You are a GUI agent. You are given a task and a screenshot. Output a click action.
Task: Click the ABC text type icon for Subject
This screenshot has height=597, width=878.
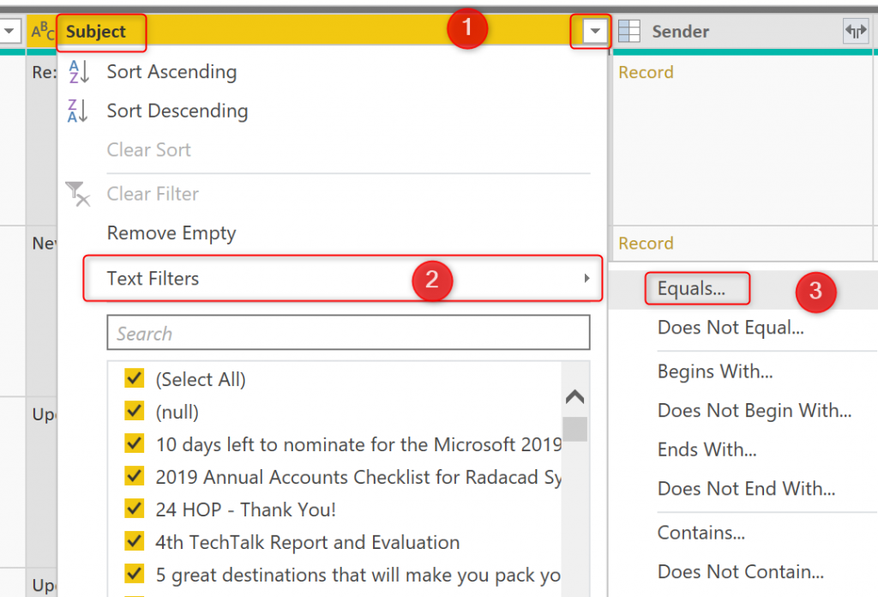pos(42,32)
